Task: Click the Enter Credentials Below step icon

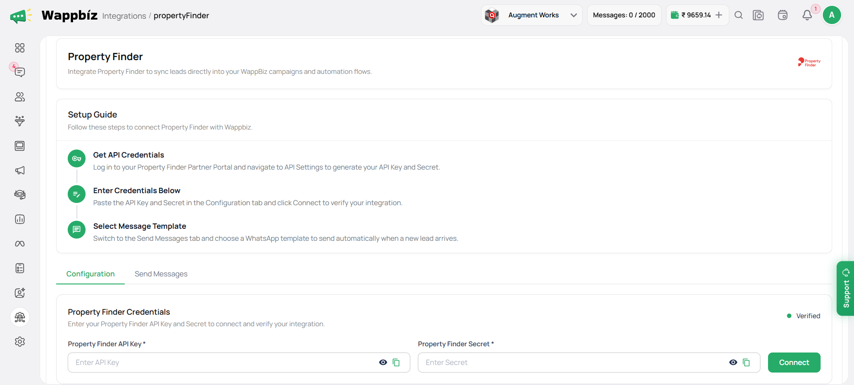Action: 77,194
